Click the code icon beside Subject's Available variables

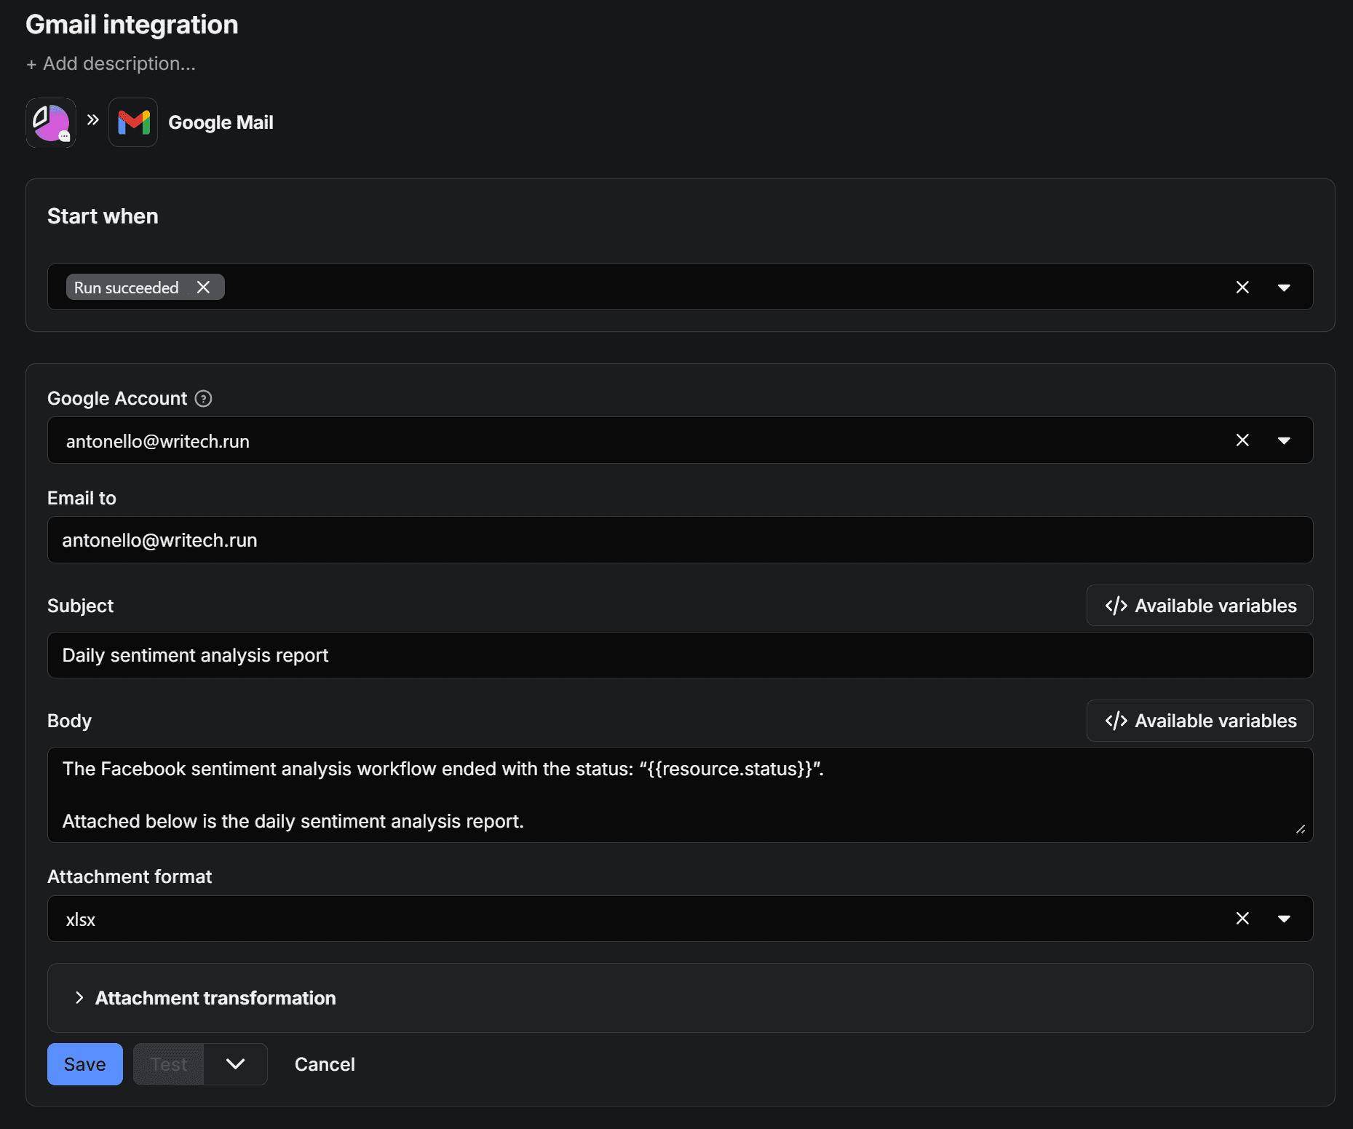(1115, 605)
